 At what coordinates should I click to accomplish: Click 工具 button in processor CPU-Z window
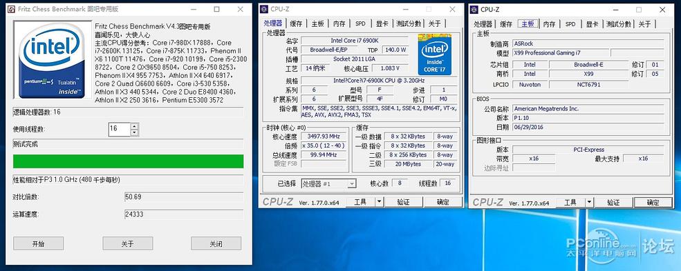coord(360,202)
